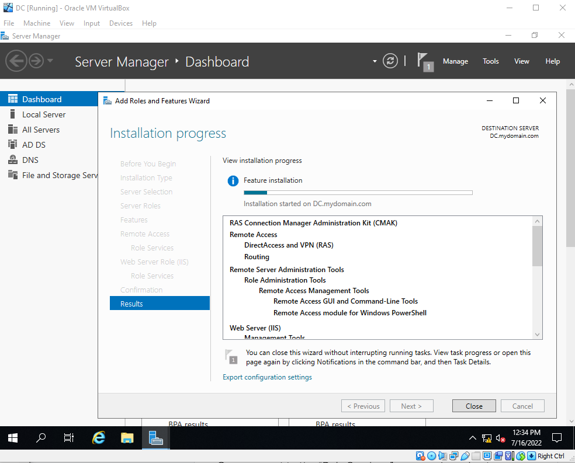
Task: Click the wizard title bar icon
Action: coord(108,101)
